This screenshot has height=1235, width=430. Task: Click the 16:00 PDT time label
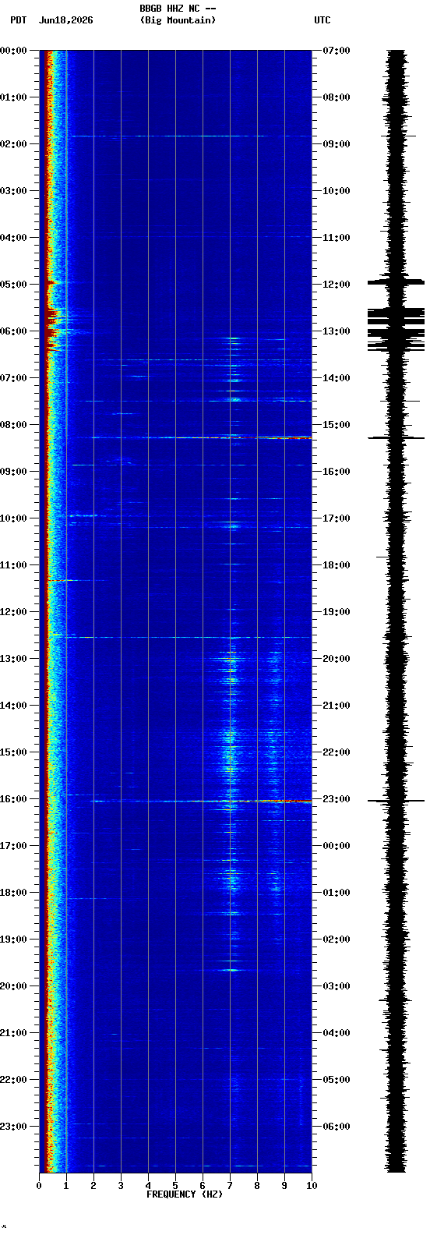pos(14,799)
